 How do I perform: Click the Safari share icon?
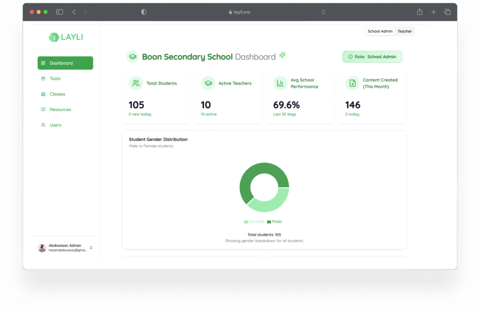[420, 12]
